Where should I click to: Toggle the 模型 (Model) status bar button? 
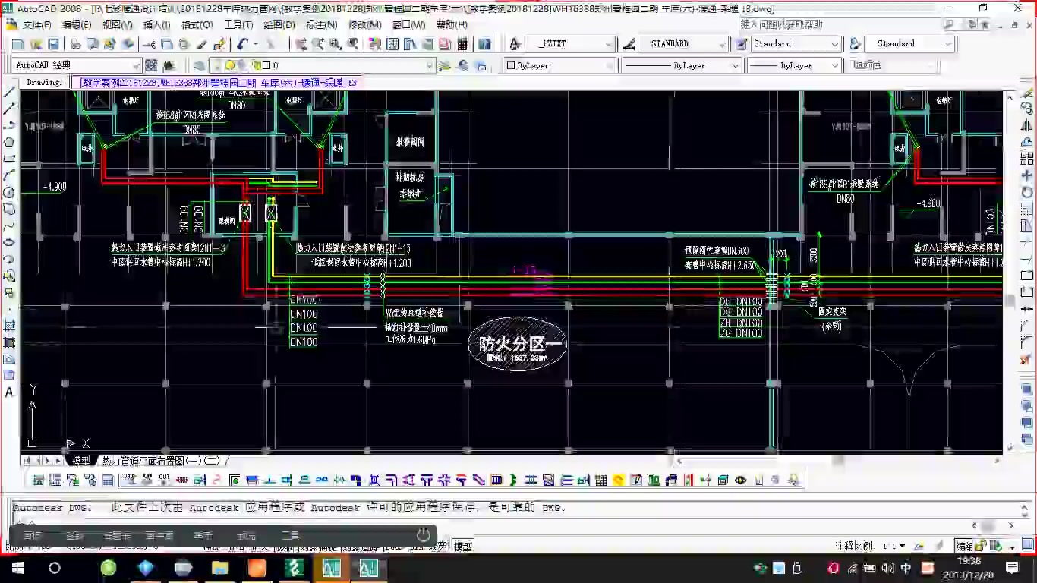463,547
